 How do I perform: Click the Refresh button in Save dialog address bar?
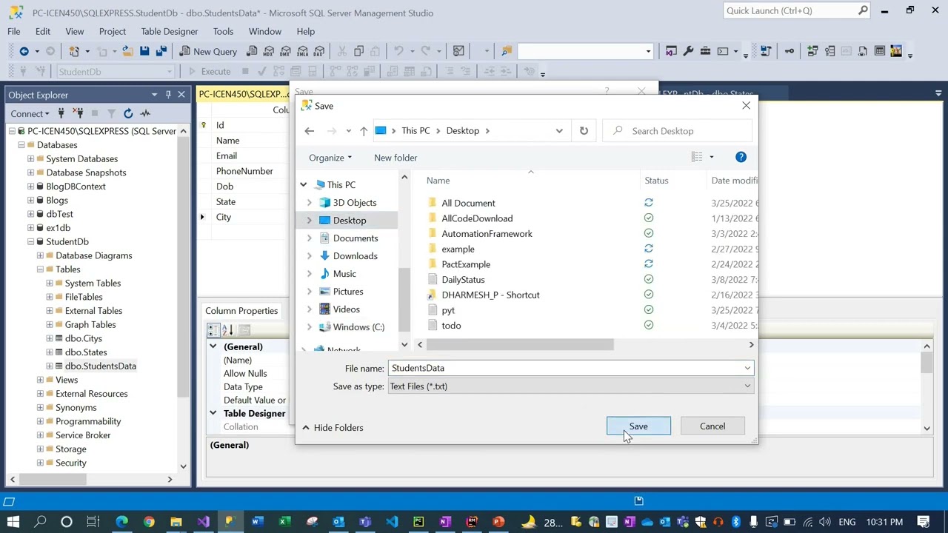pyautogui.click(x=584, y=131)
